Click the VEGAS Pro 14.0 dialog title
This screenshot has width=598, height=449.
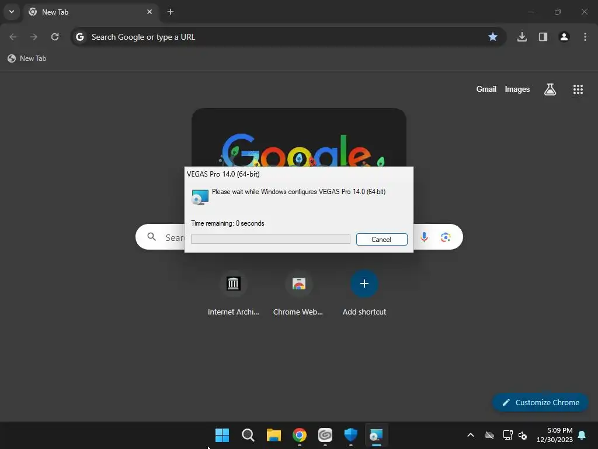point(223,174)
